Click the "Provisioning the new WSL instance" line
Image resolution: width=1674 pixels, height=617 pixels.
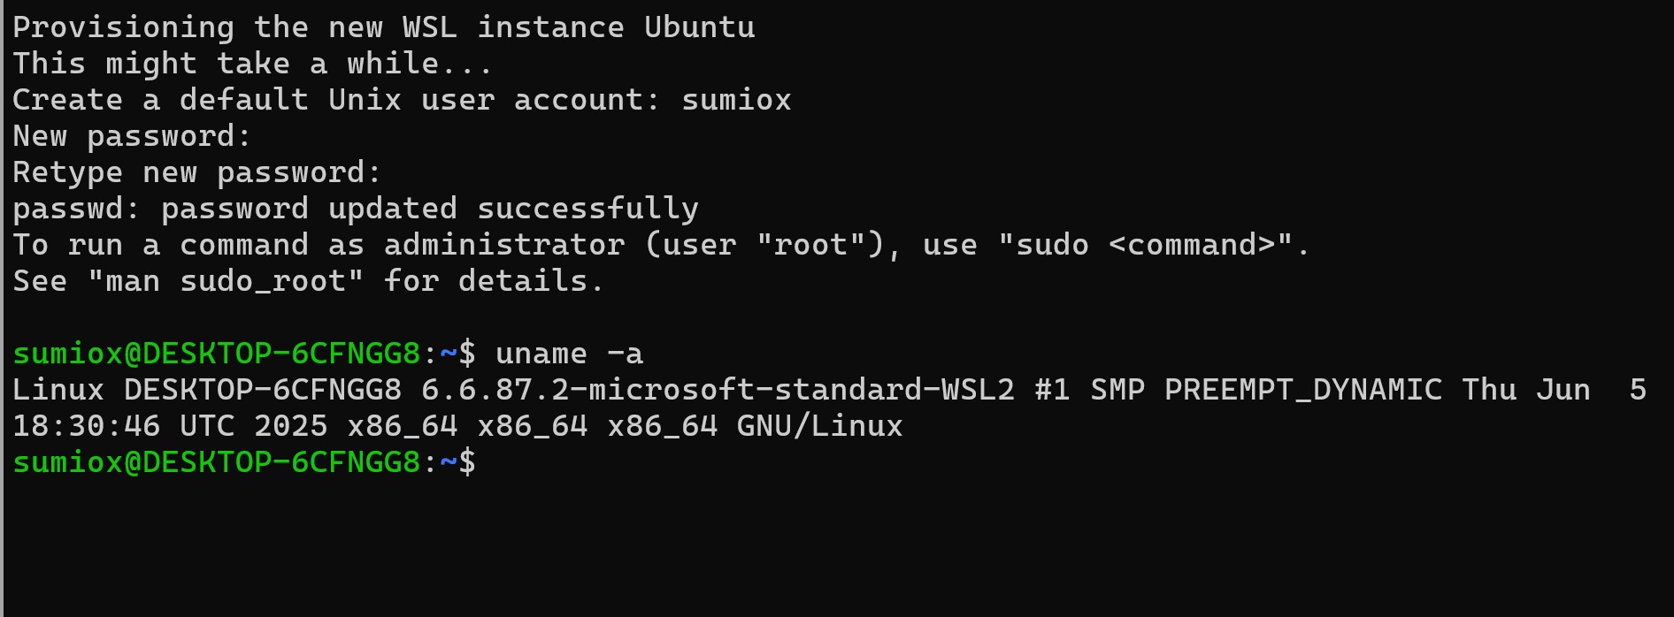(319, 27)
